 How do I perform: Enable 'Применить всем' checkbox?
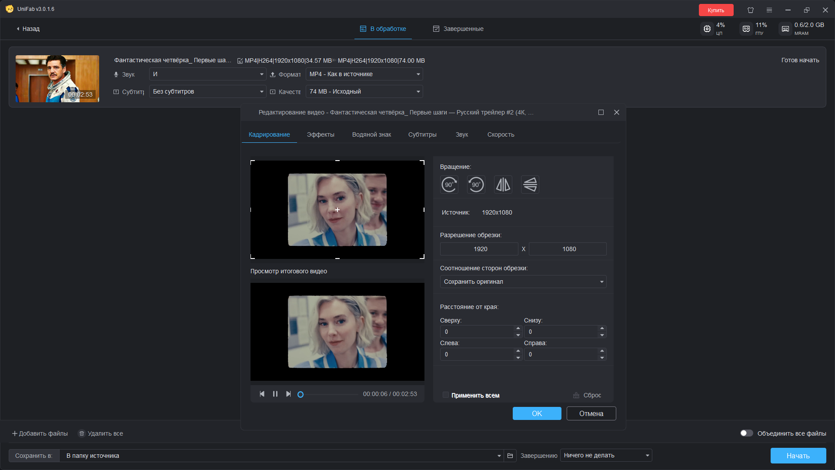446,395
